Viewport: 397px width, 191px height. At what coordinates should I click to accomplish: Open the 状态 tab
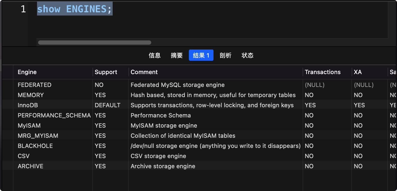tap(247, 55)
